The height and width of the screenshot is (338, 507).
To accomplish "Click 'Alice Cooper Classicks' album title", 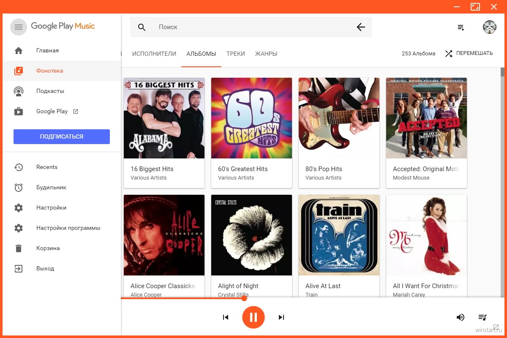I will click(163, 286).
